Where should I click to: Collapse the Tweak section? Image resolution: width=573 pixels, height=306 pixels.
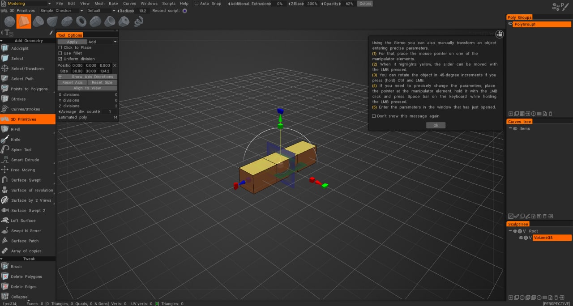pos(28,259)
